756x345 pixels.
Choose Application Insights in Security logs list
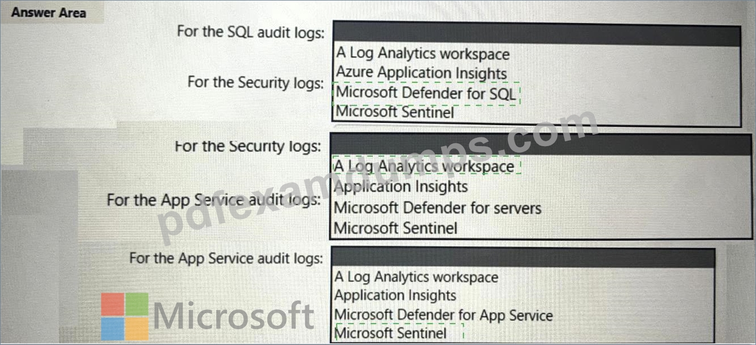[x=401, y=187]
